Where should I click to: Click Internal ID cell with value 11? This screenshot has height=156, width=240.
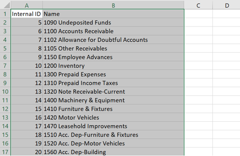27,74
